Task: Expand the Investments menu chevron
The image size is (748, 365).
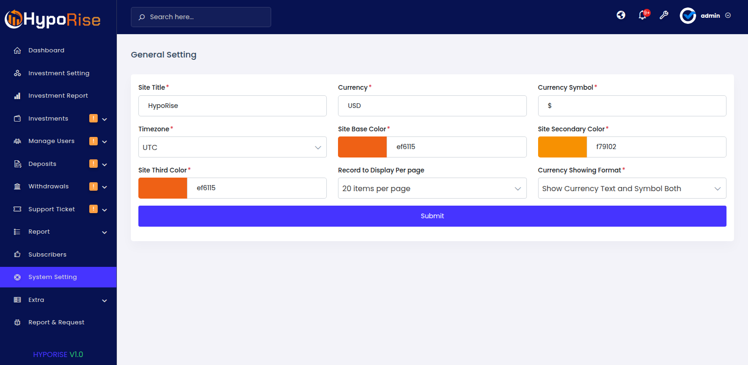Action: click(105, 119)
